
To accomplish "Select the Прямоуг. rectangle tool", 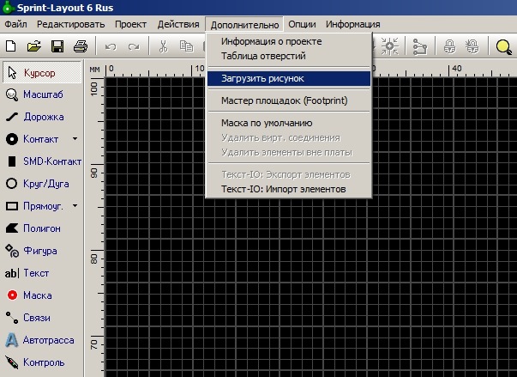I will pos(36,206).
